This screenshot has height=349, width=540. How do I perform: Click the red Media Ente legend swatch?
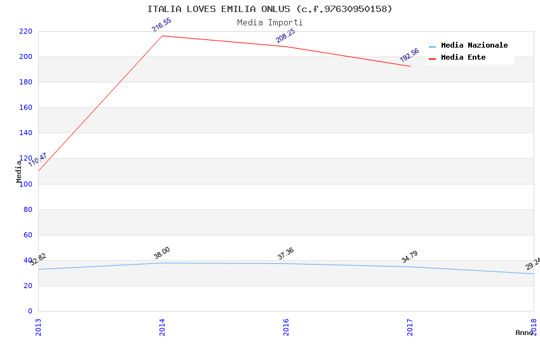(x=432, y=59)
